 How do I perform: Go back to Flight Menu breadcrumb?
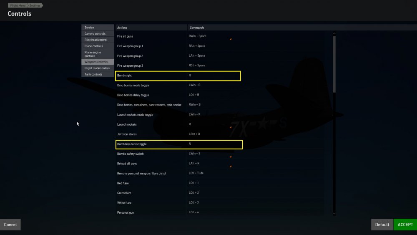[18, 5]
